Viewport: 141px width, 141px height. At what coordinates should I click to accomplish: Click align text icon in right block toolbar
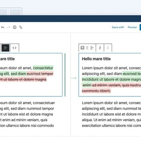92,48
